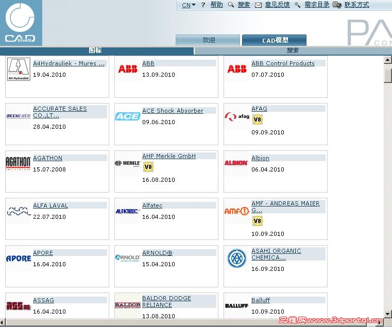Click the ASSAG logo icon
This screenshot has height=327, width=392.
[x=19, y=306]
